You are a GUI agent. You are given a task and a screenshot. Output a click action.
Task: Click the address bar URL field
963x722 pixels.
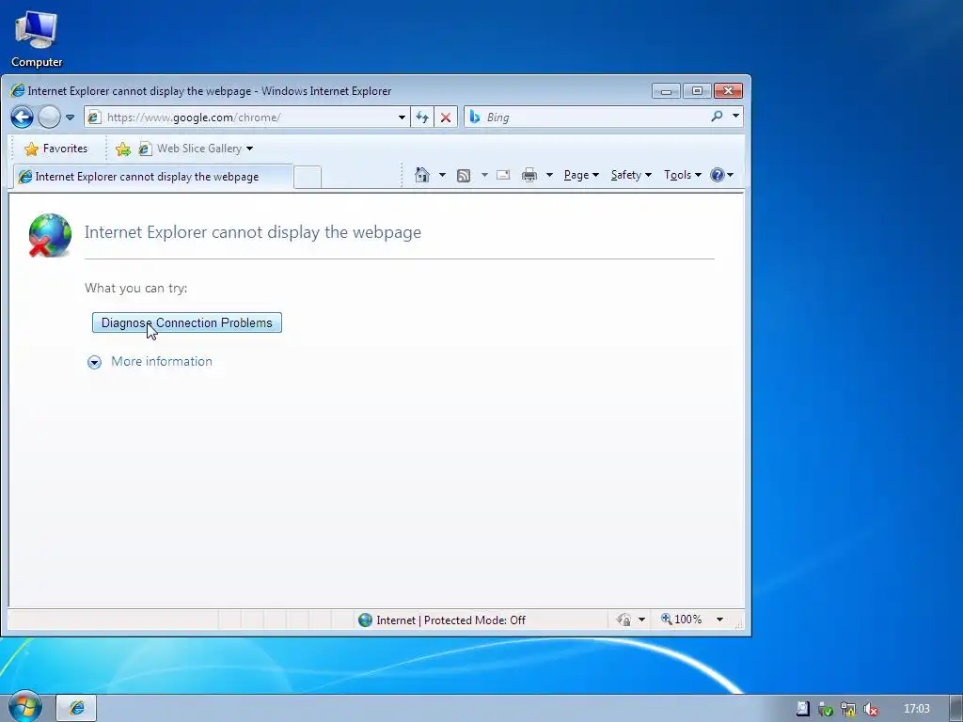point(248,118)
